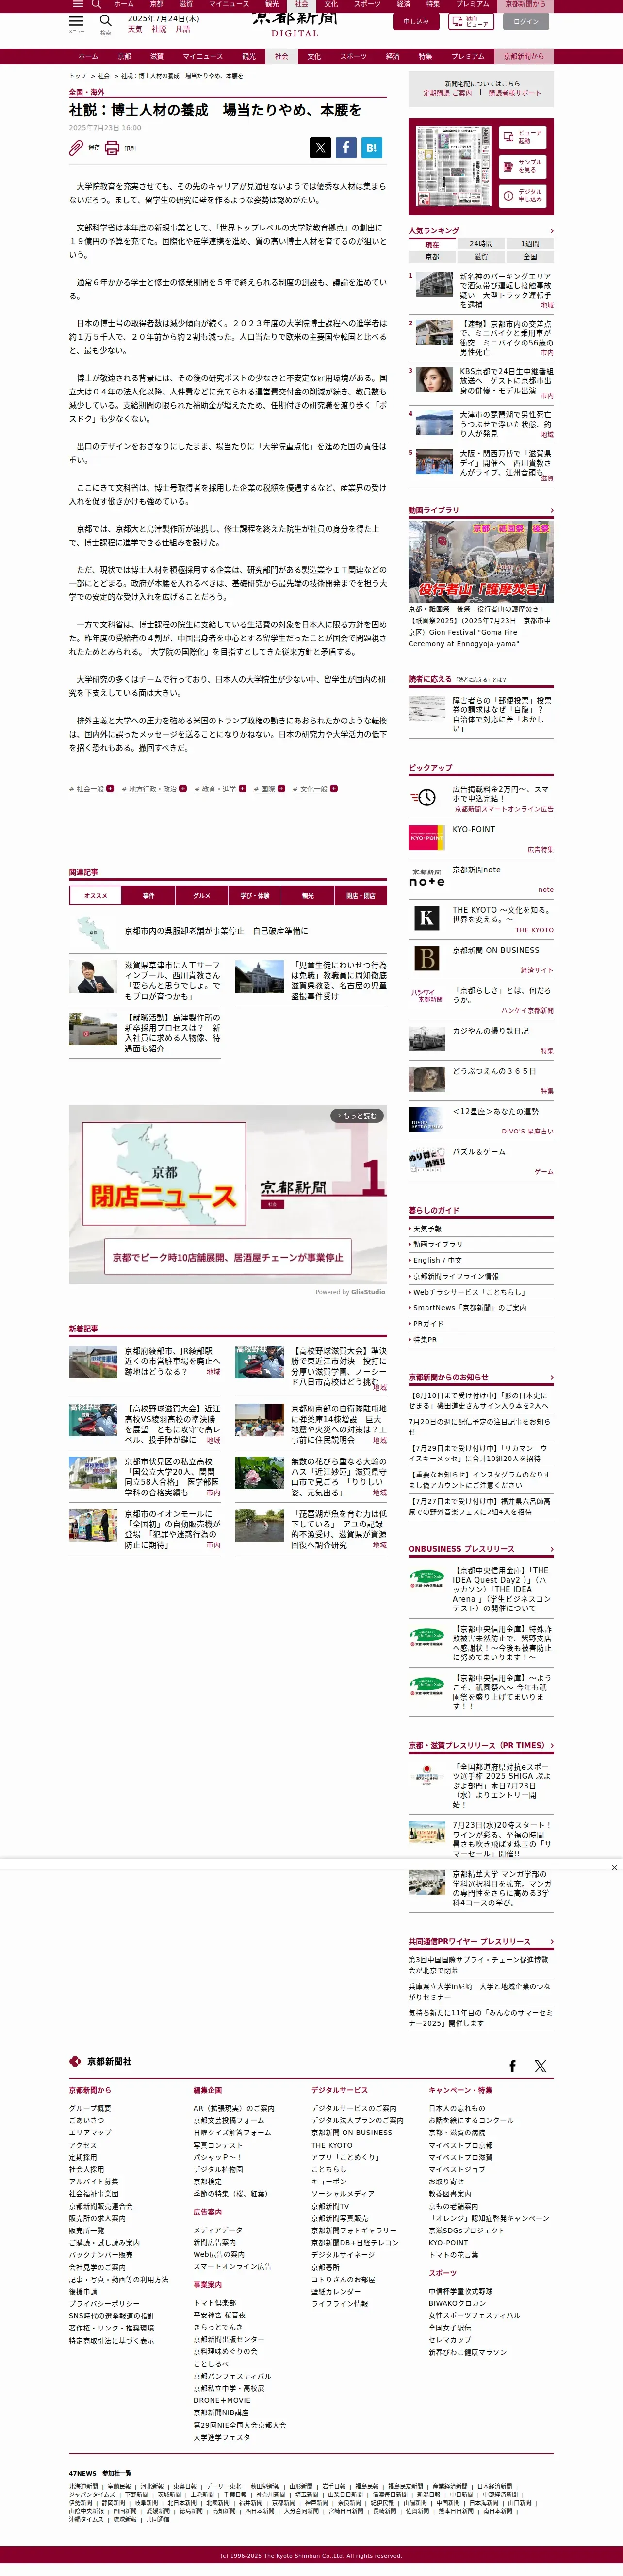Expand the 地方行政・政治 tag plus button

click(x=183, y=788)
